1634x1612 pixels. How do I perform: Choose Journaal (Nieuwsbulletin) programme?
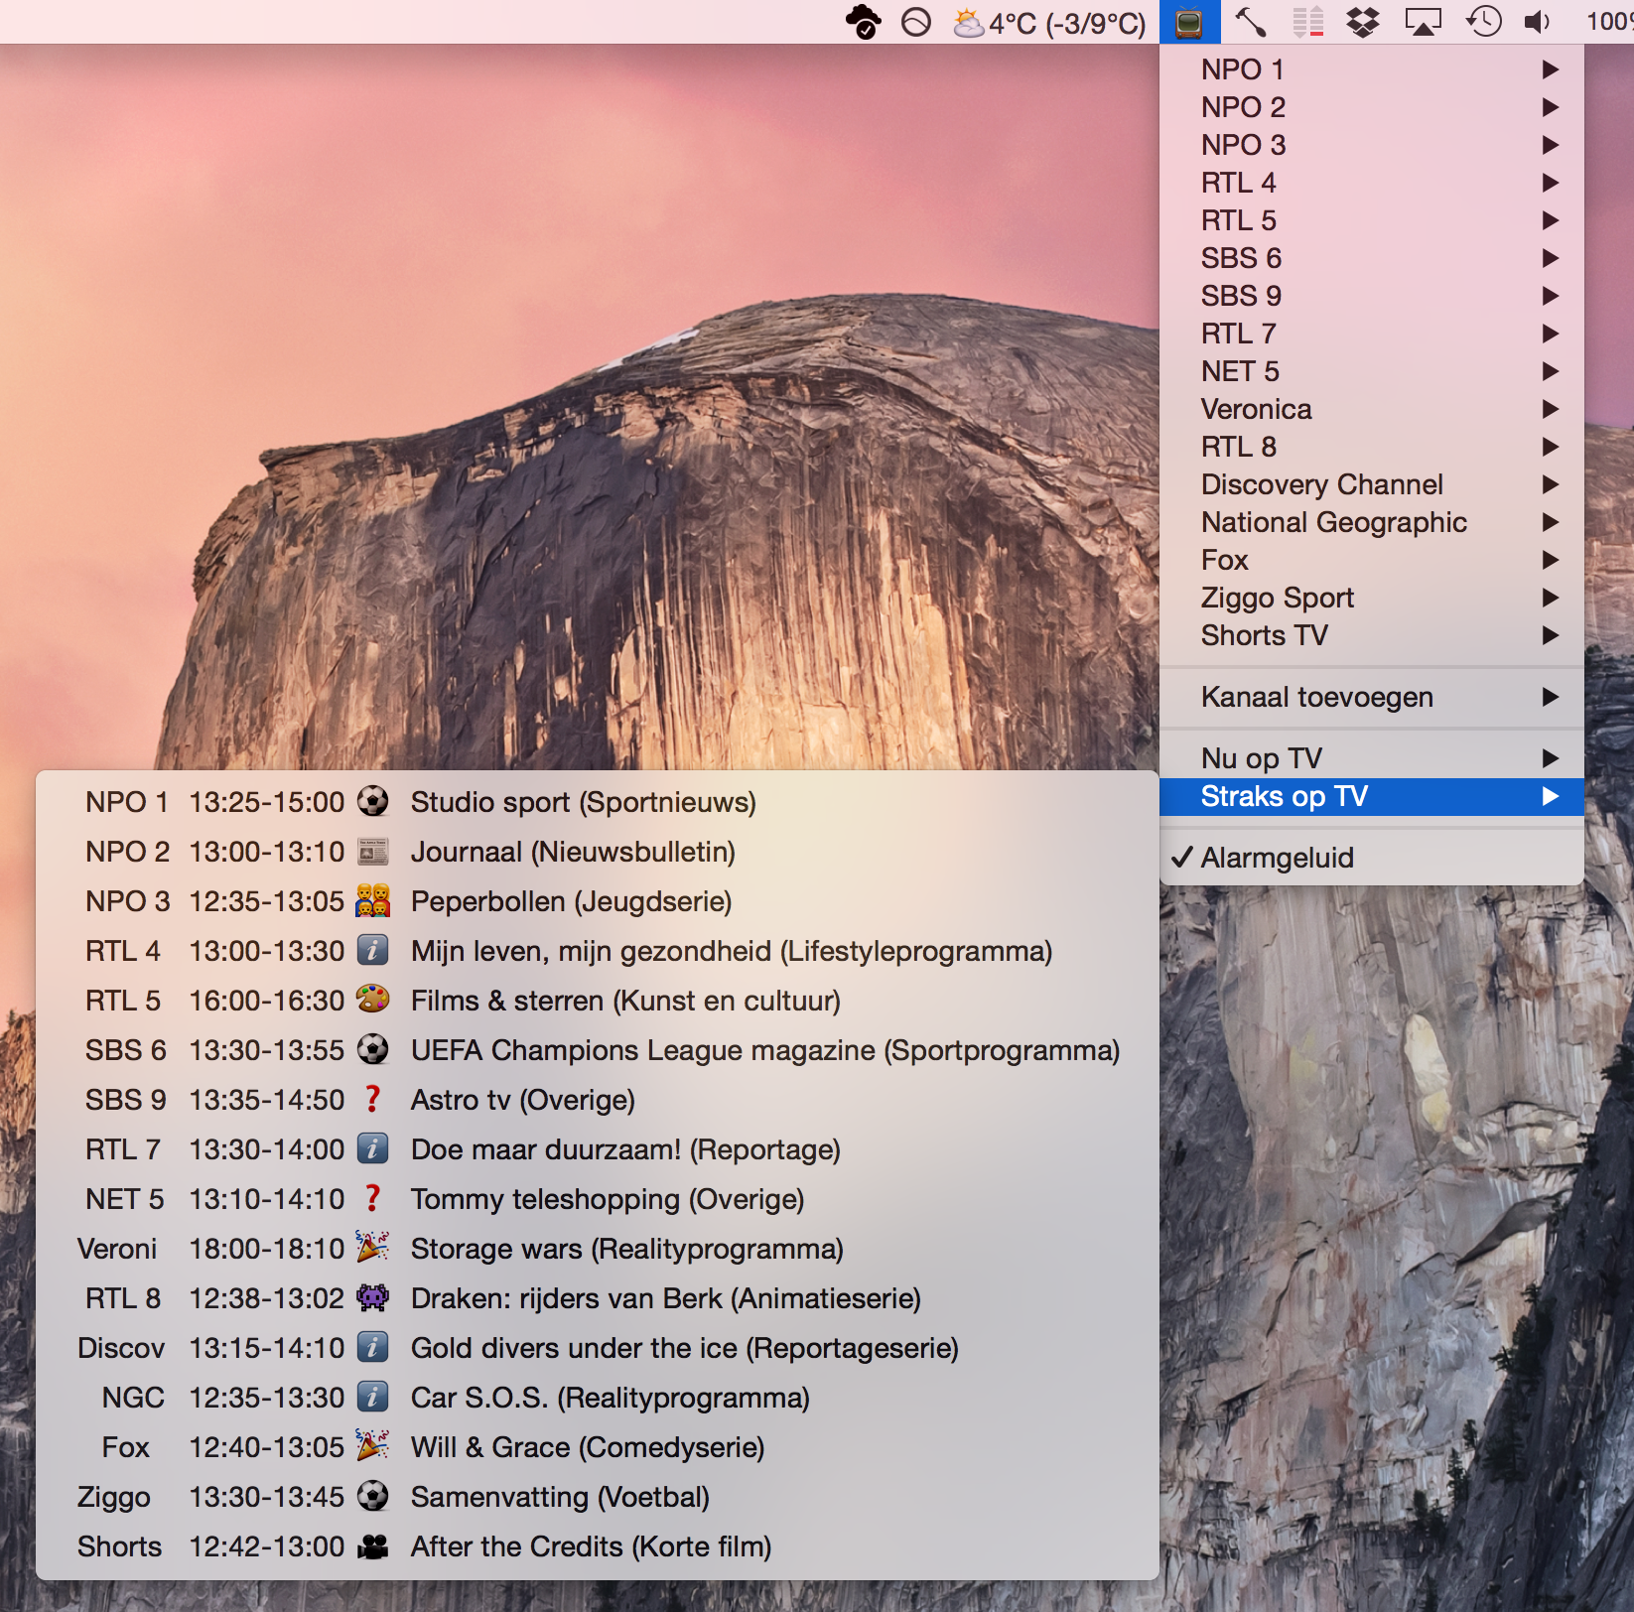573,852
